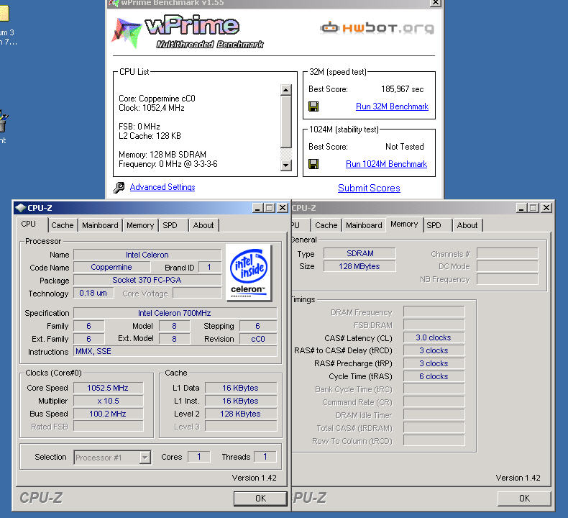Click the Core Speed value 1052.5 MHz
Viewport: 568px width, 518px height.
point(108,388)
